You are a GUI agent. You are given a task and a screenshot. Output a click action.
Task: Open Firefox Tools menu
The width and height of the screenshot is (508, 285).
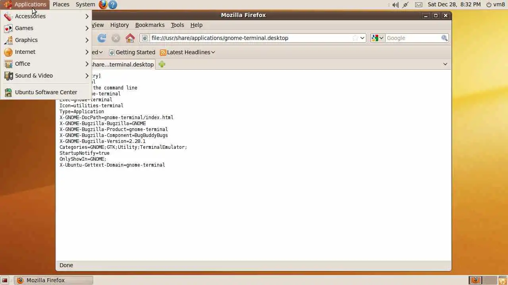click(177, 25)
